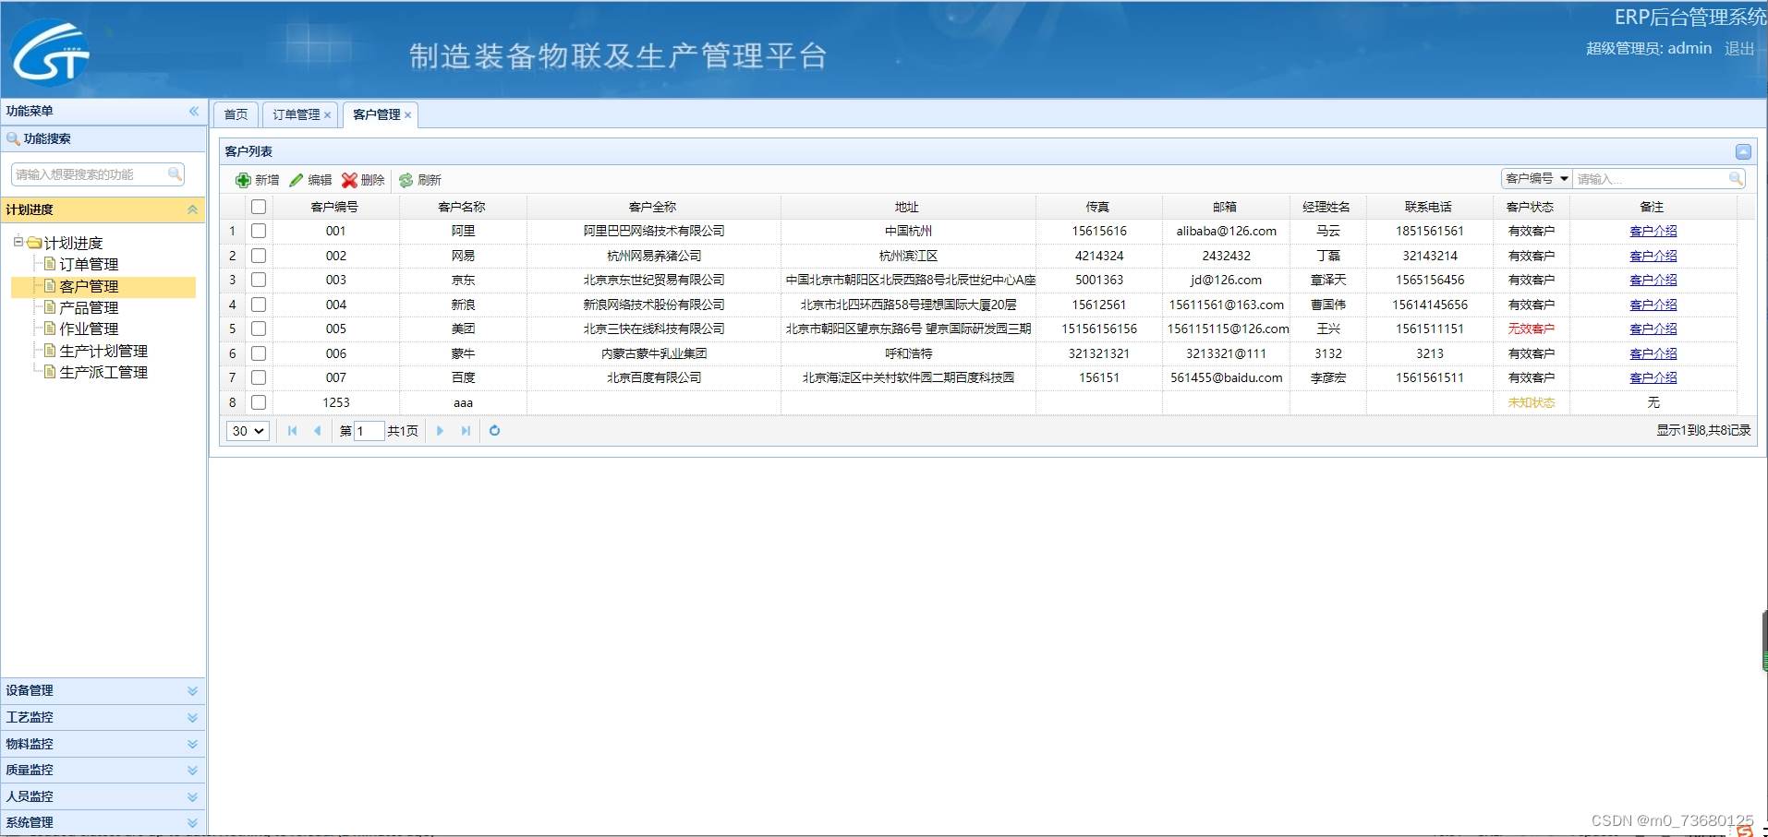Open 订单管理 in the sidebar tree
The height and width of the screenshot is (837, 1768).
pos(89,264)
